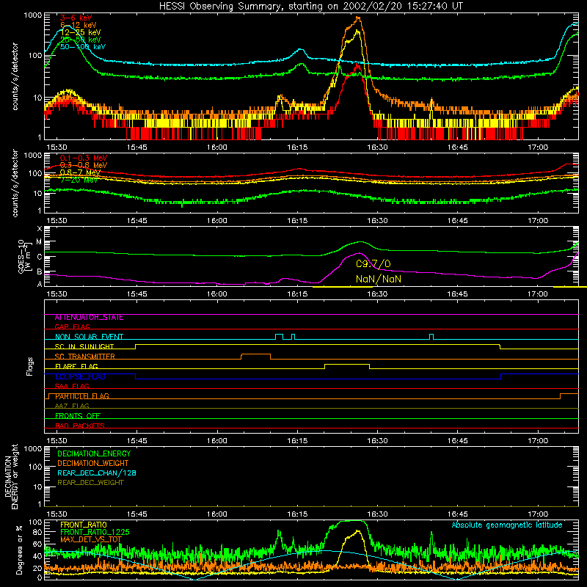Image resolution: width=587 pixels, height=587 pixels.
Task: Click the ECLIPSE_FLAG label
Action: pyautogui.click(x=80, y=376)
